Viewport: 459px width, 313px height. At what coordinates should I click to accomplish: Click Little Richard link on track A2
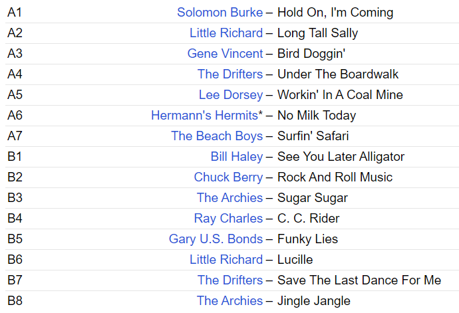tap(226, 33)
